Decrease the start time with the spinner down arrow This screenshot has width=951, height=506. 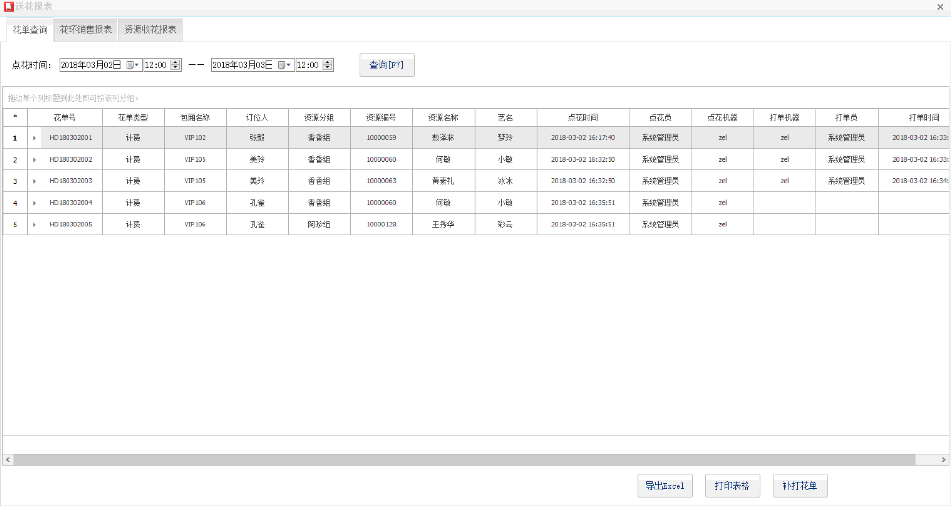175,68
